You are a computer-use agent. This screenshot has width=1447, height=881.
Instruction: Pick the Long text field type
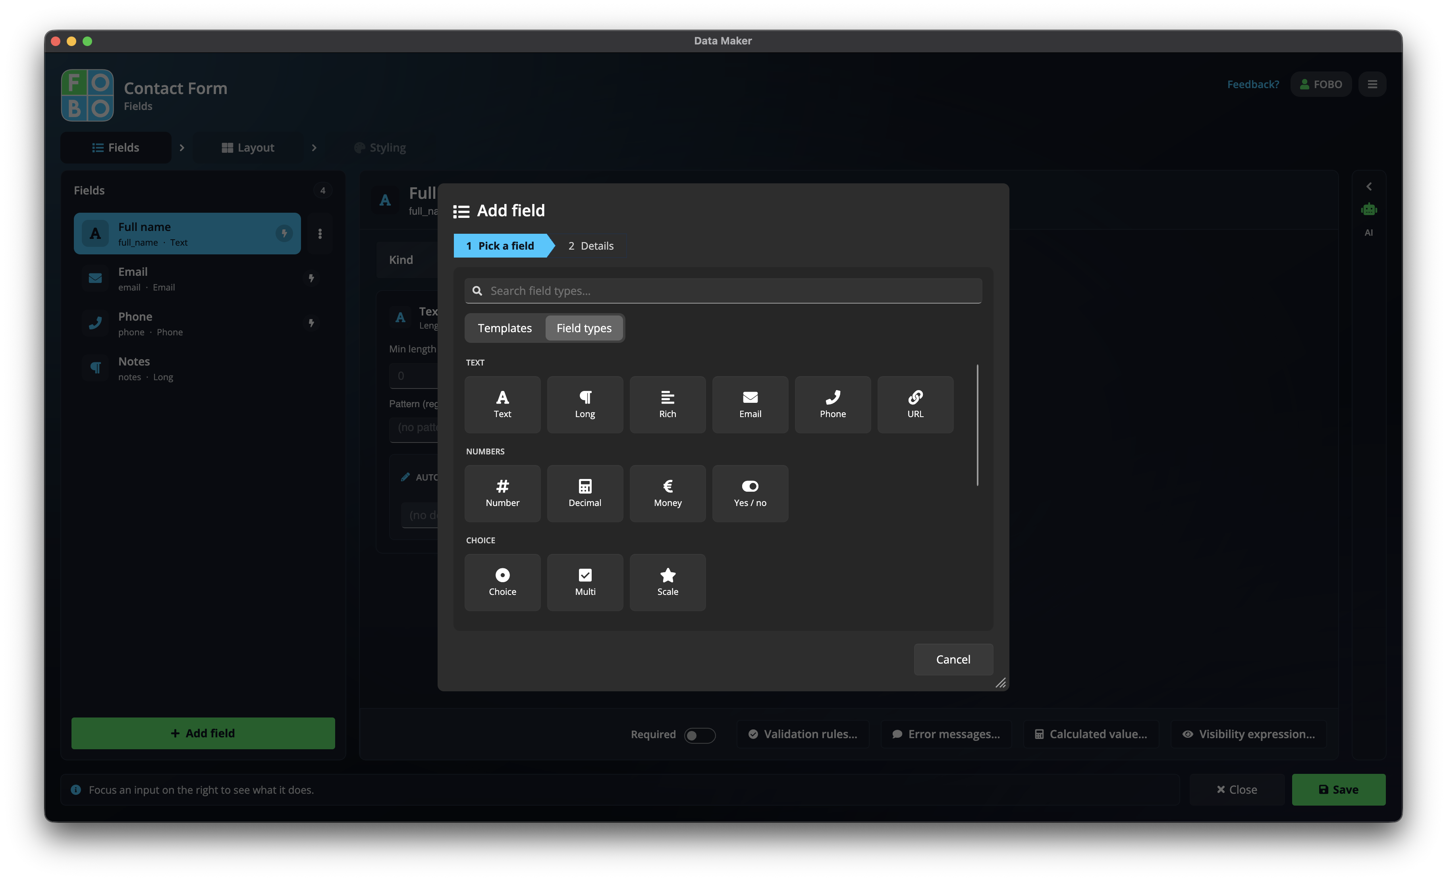click(x=585, y=404)
